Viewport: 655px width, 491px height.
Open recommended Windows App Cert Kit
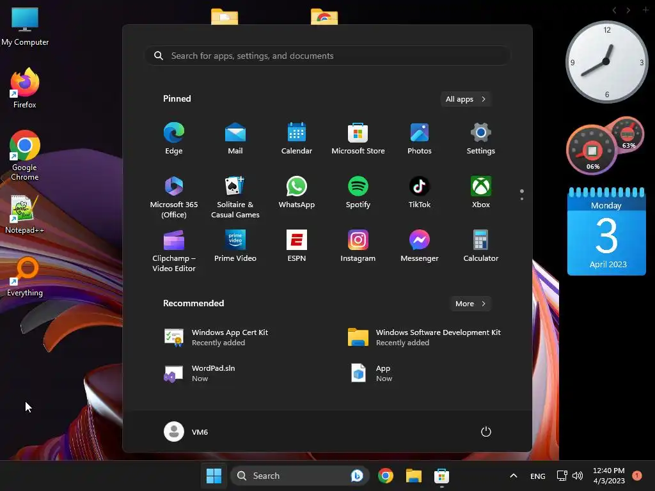tap(216, 338)
